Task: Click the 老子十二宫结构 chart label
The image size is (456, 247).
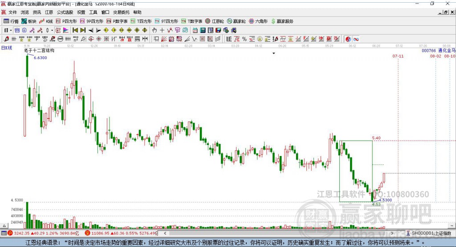Action: tap(39, 50)
